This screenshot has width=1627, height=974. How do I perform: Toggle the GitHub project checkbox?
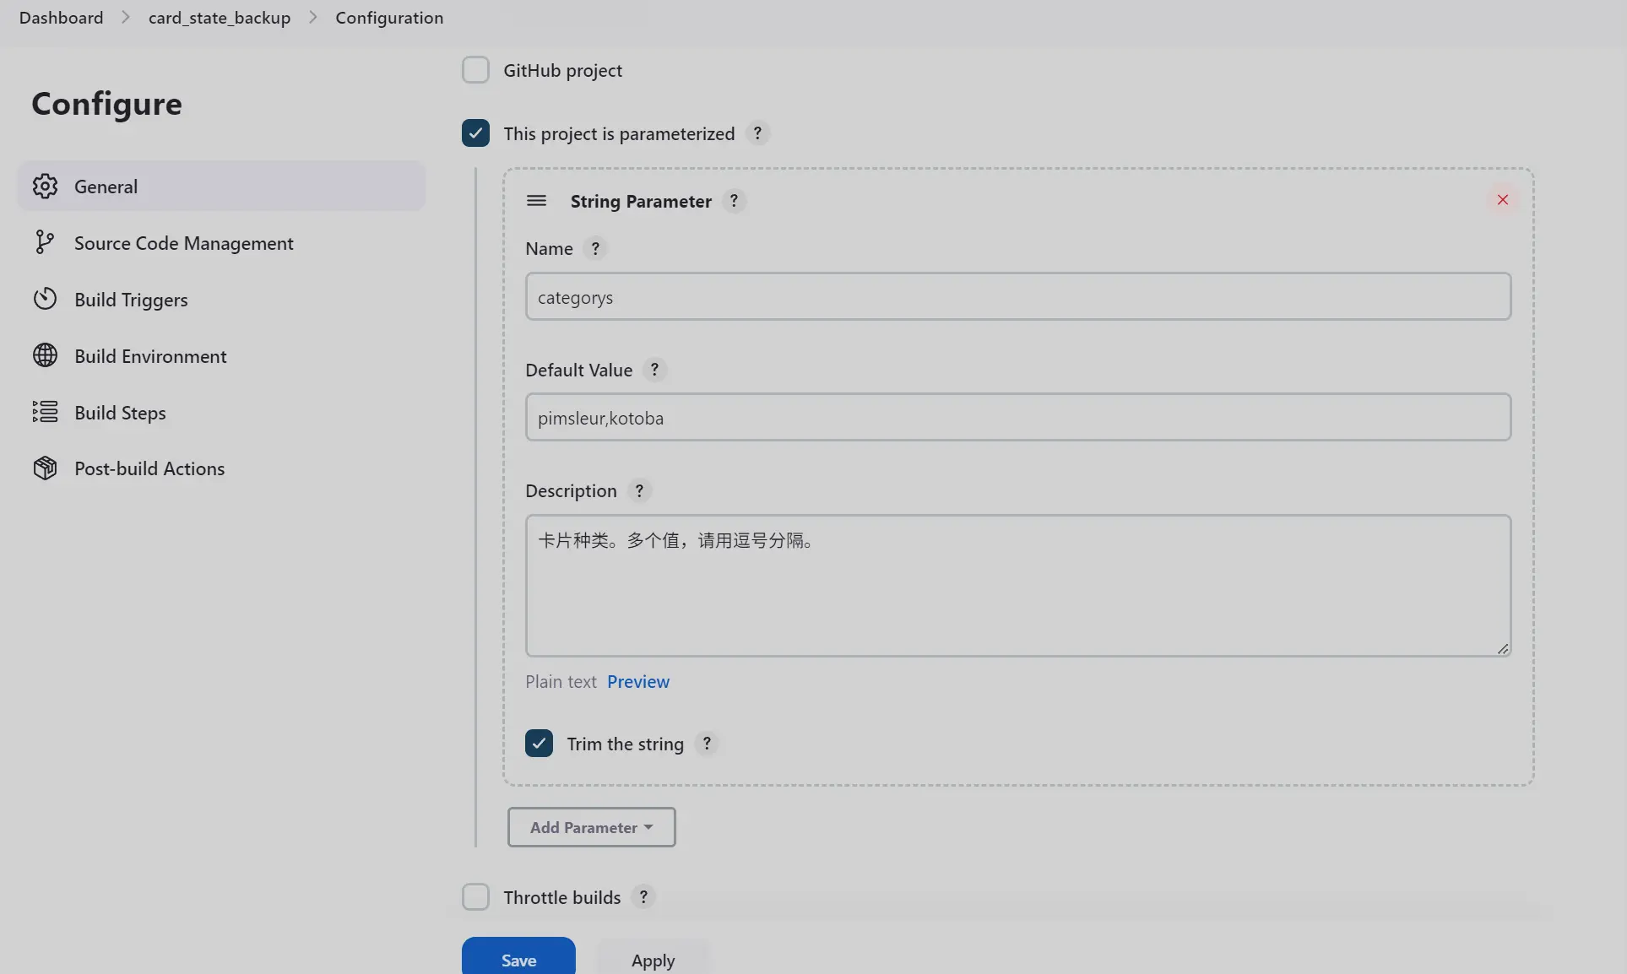point(475,68)
